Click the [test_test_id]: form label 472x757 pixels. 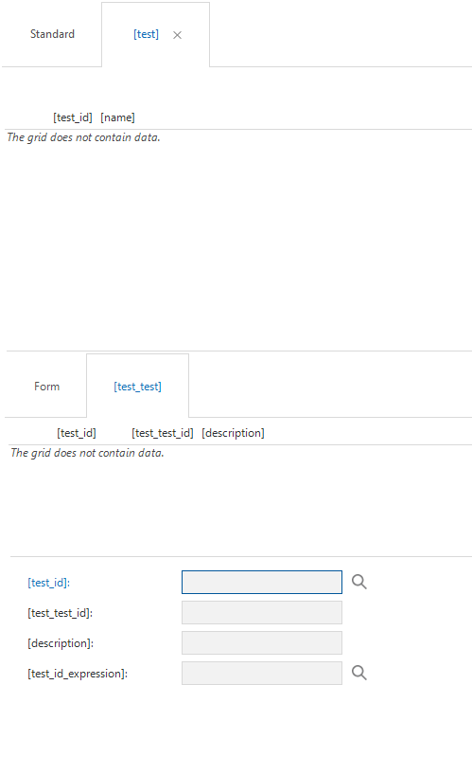(x=61, y=613)
